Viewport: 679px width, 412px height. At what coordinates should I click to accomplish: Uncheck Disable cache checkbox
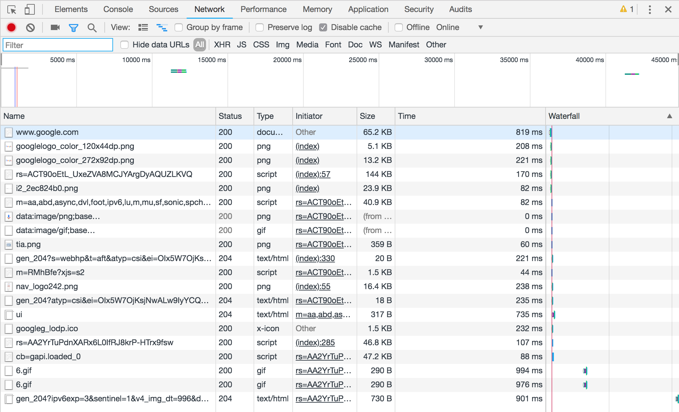point(323,27)
